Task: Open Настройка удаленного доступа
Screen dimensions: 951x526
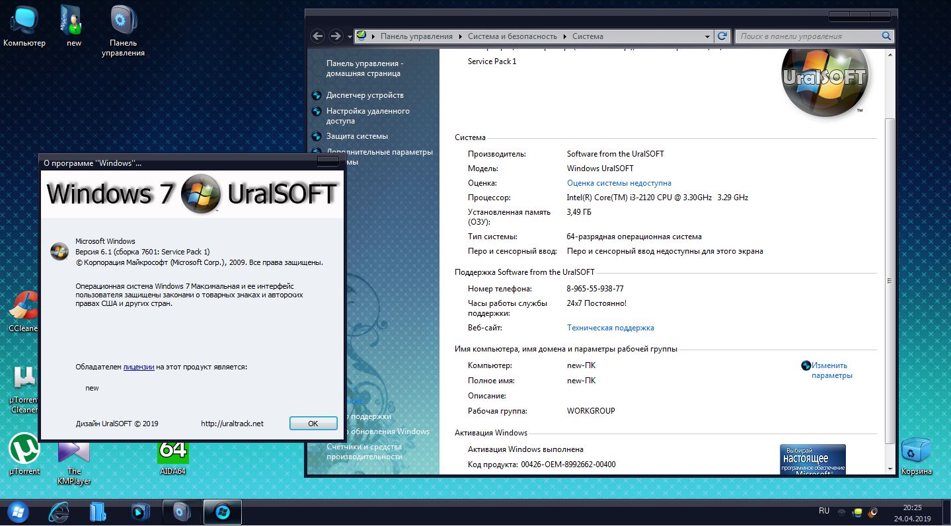Action: pyautogui.click(x=368, y=116)
